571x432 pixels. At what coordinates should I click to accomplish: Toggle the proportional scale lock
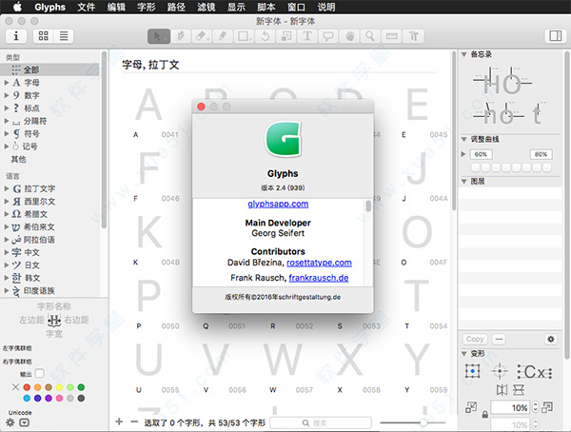click(484, 415)
